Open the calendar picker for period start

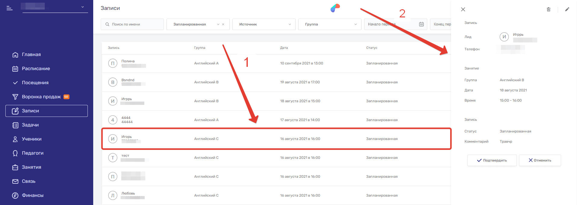pyautogui.click(x=421, y=24)
